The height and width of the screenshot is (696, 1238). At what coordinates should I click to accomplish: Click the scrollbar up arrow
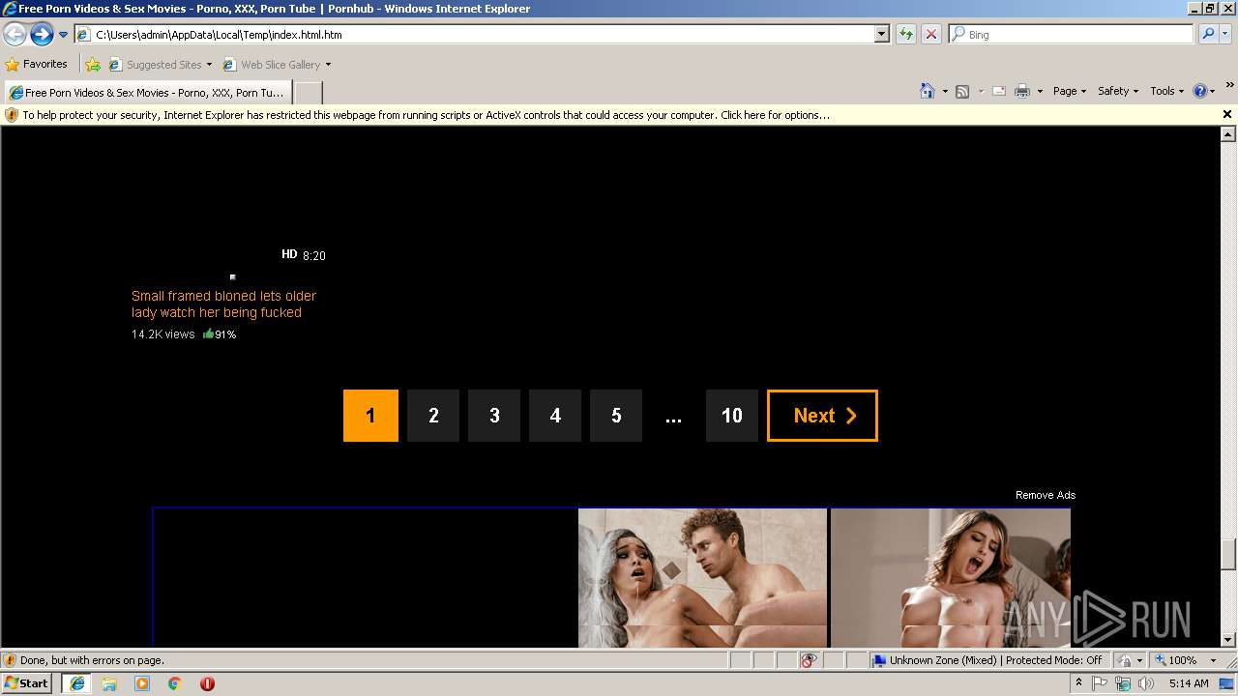[x=1228, y=134]
